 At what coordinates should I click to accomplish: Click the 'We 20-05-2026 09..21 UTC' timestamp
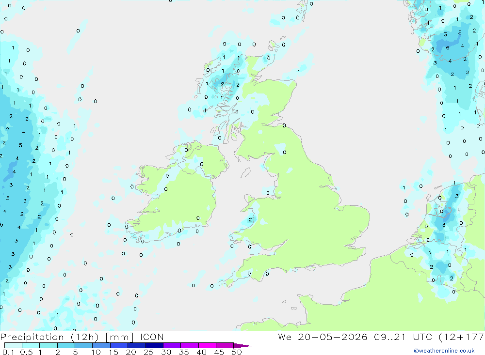coord(355,337)
